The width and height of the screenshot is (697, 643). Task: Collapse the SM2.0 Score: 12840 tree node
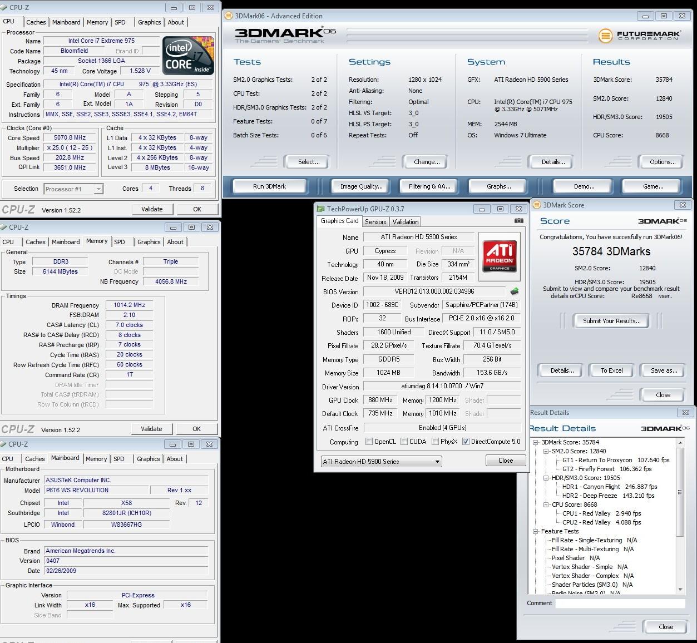click(546, 452)
